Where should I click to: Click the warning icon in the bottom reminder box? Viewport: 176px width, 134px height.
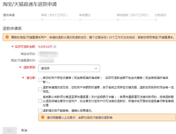pyautogui.click(x=43, y=117)
